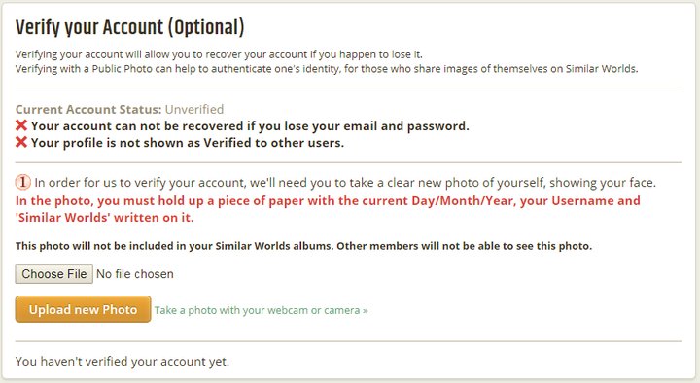Click 'Your profile is not shown as Verified' text
This screenshot has height=383, width=700.
[x=188, y=143]
